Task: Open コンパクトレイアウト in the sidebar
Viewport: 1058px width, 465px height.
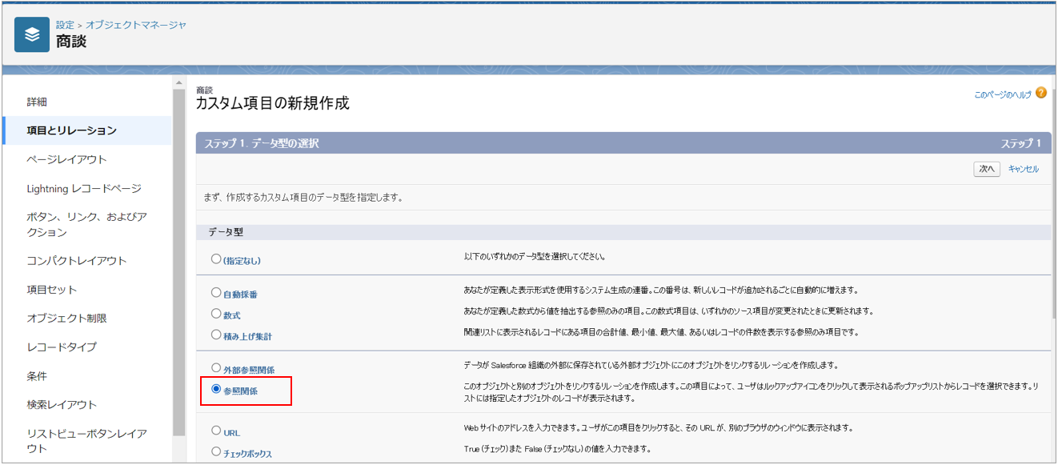Action: point(77,261)
